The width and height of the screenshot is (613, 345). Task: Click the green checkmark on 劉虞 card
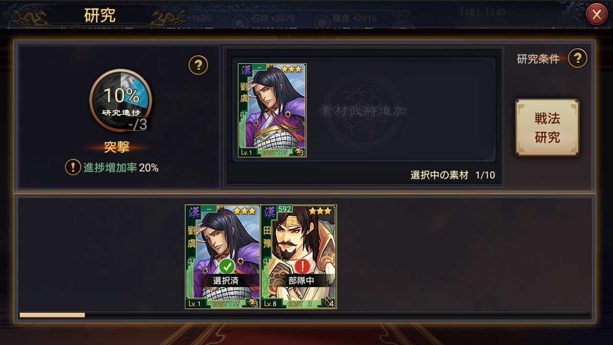point(227,266)
